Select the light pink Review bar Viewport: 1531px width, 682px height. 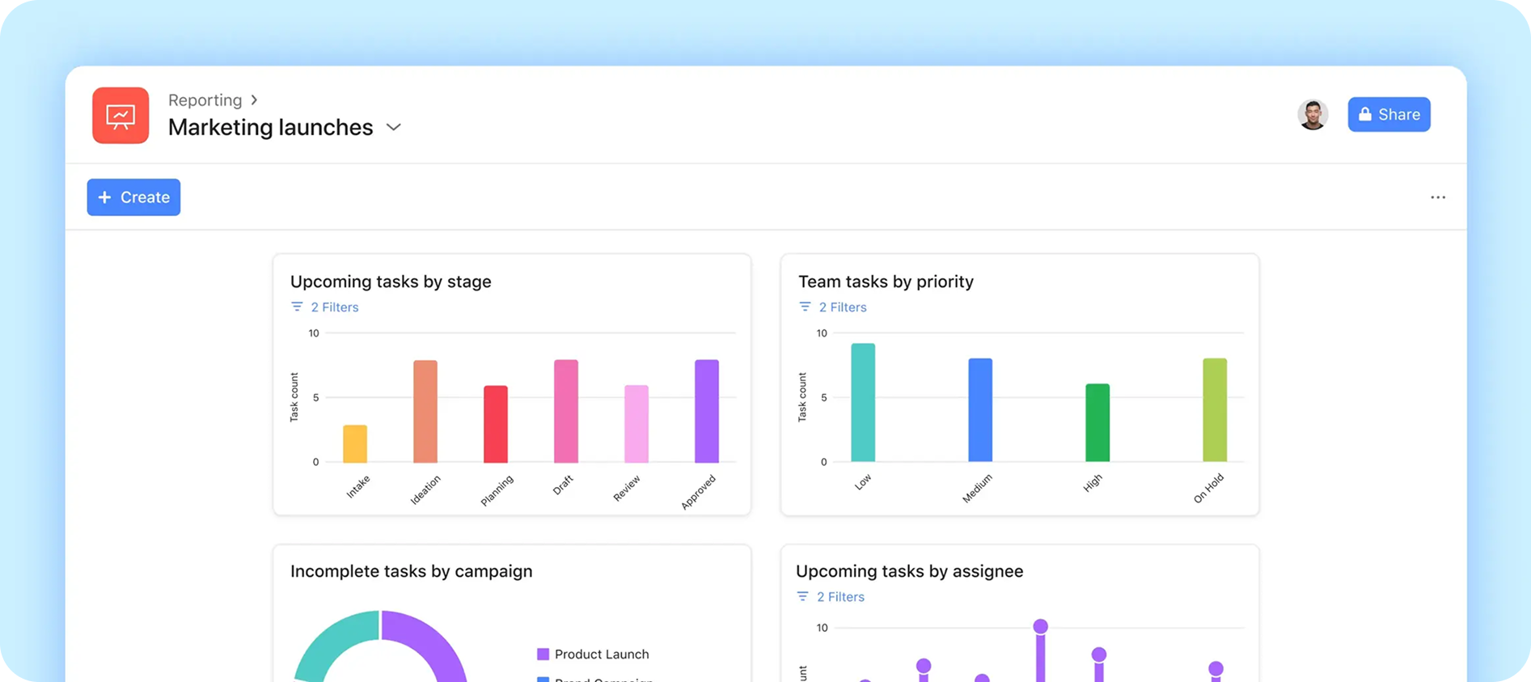point(637,424)
